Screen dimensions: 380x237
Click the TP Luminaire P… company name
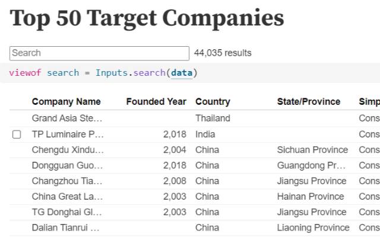(68, 134)
